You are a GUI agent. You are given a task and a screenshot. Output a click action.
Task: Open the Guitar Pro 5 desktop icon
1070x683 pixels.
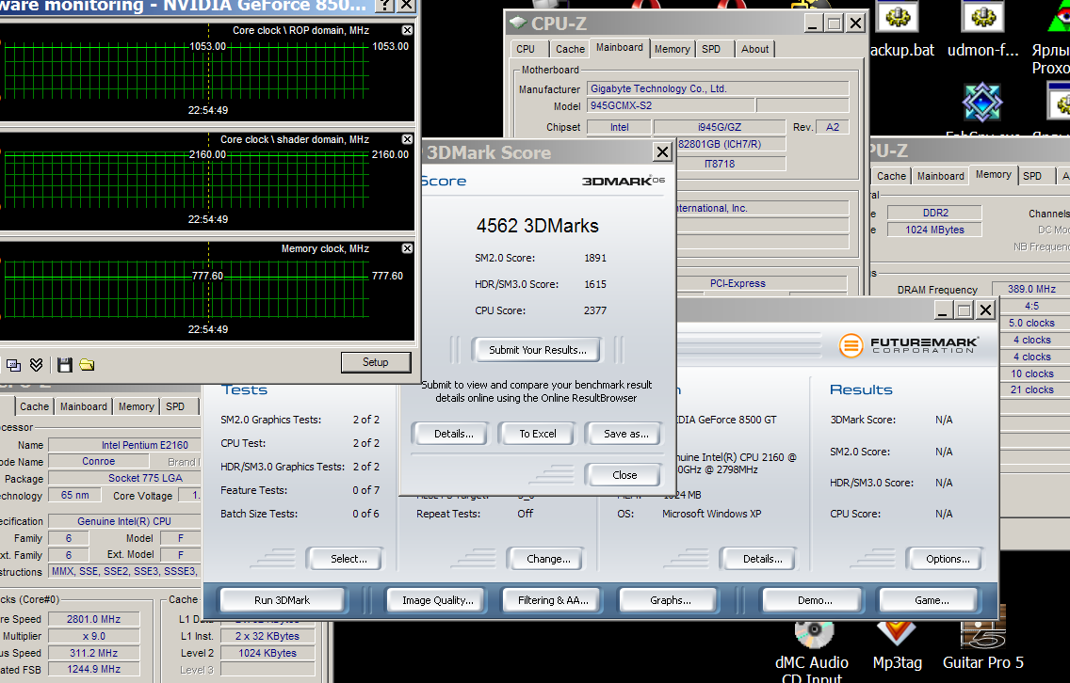click(982, 641)
